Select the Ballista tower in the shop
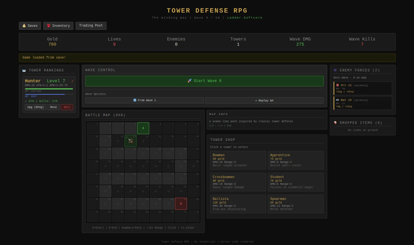This screenshot has height=245, width=414. click(238, 204)
